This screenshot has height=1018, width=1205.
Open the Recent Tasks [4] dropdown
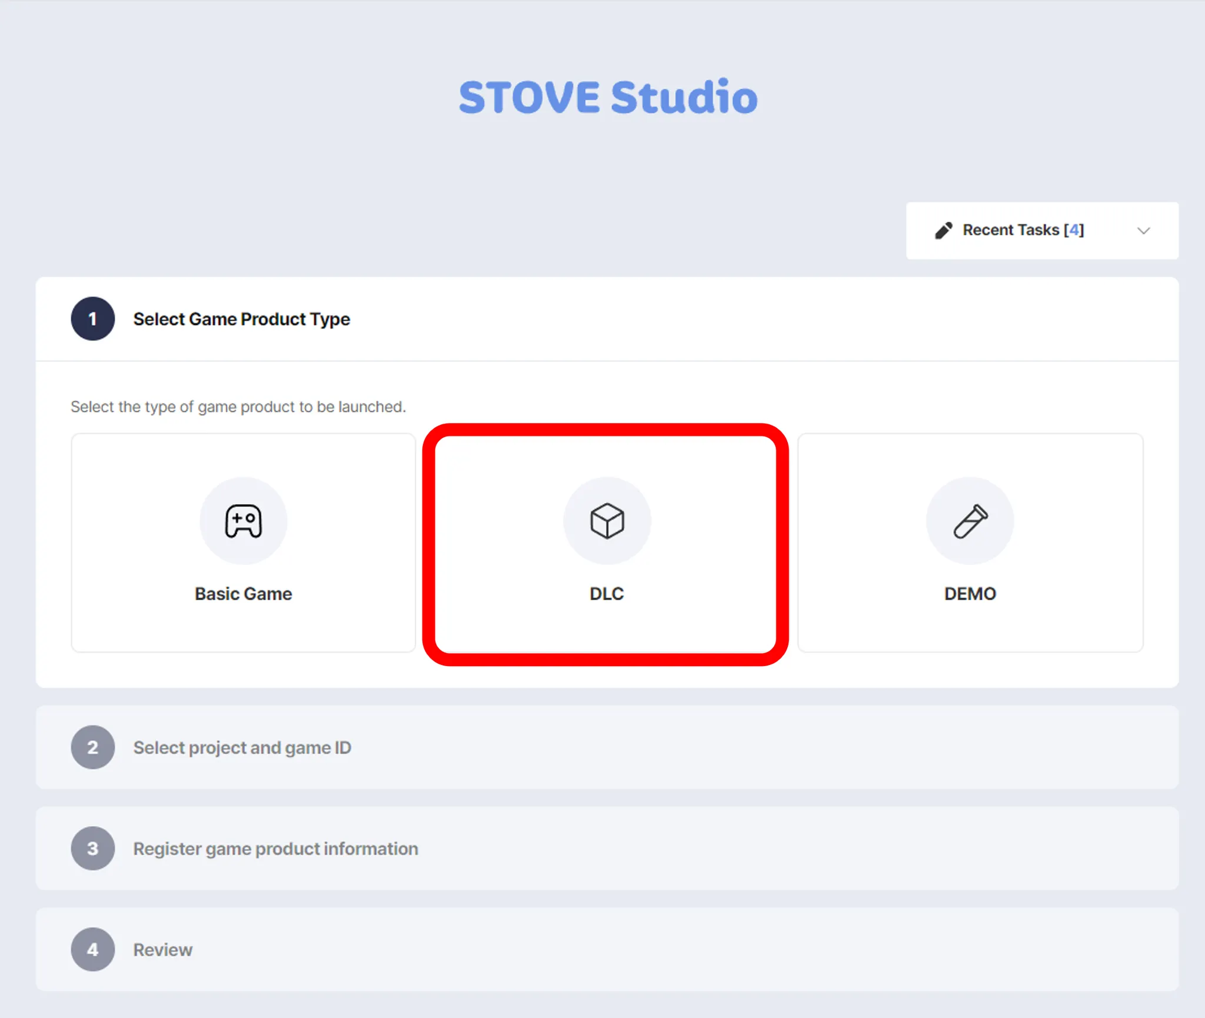(1023, 230)
